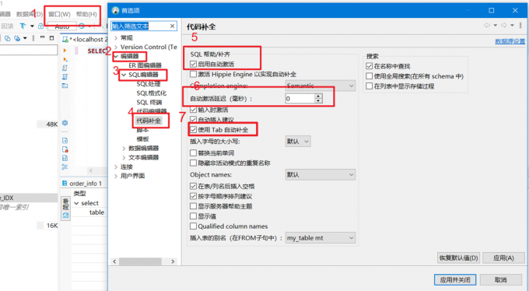Click the transaction mode T icon in main toolbar
This screenshot has width=529, height=291.
(x=23, y=26)
